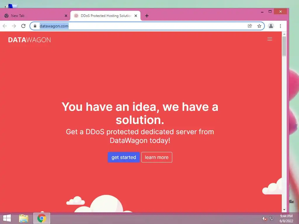Open Chrome profile avatar menu
Image resolution: width=299 pixels, height=224 pixels.
point(271,26)
